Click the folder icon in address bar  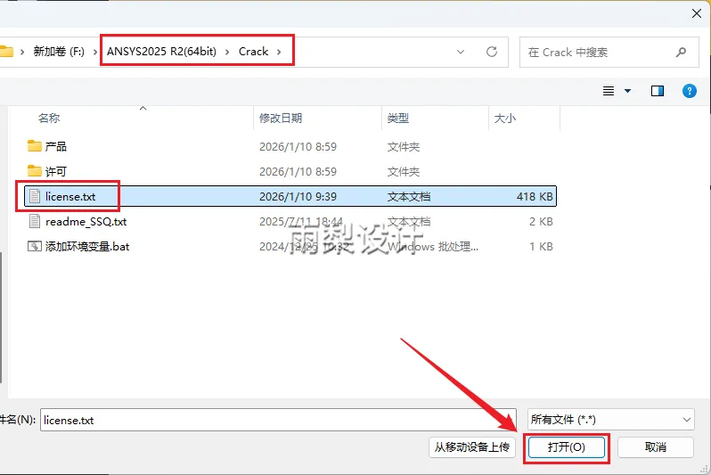click(x=6, y=52)
